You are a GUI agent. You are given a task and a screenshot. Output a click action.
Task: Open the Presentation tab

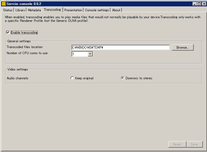tap(73, 10)
